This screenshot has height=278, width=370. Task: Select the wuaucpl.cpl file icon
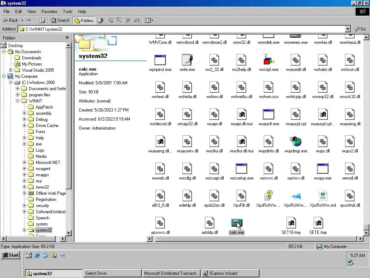point(296,114)
